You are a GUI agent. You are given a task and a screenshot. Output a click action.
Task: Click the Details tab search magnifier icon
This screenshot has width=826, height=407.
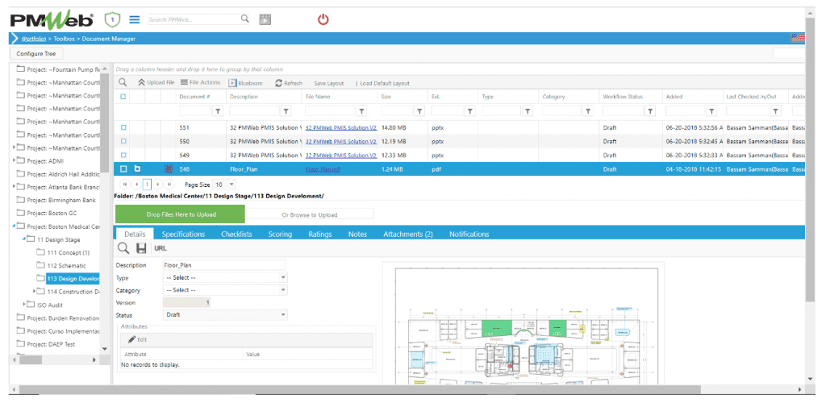[x=123, y=248]
